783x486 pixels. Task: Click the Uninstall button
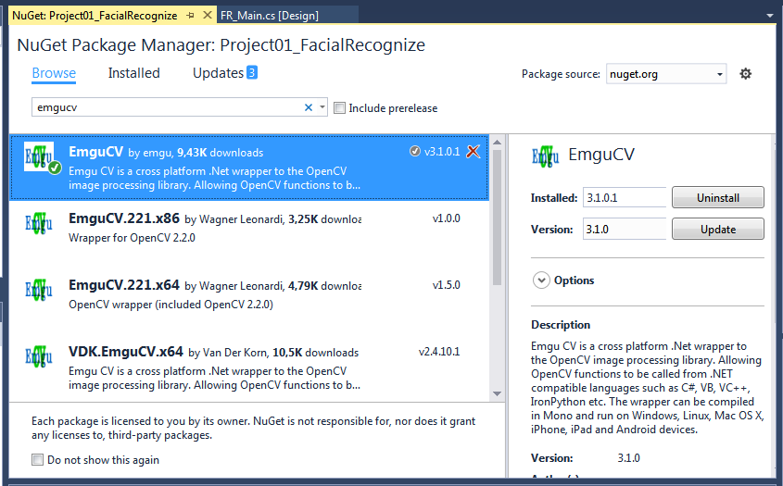tap(717, 197)
